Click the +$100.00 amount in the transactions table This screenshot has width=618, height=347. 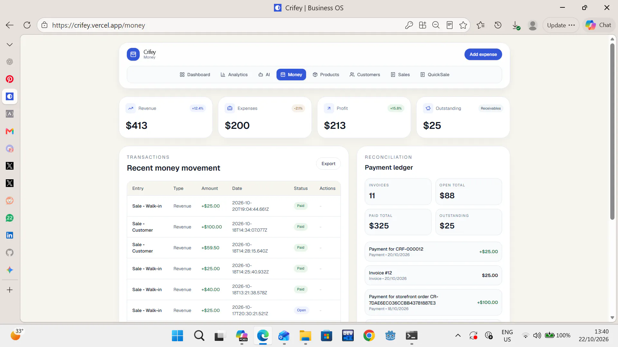pyautogui.click(x=211, y=227)
